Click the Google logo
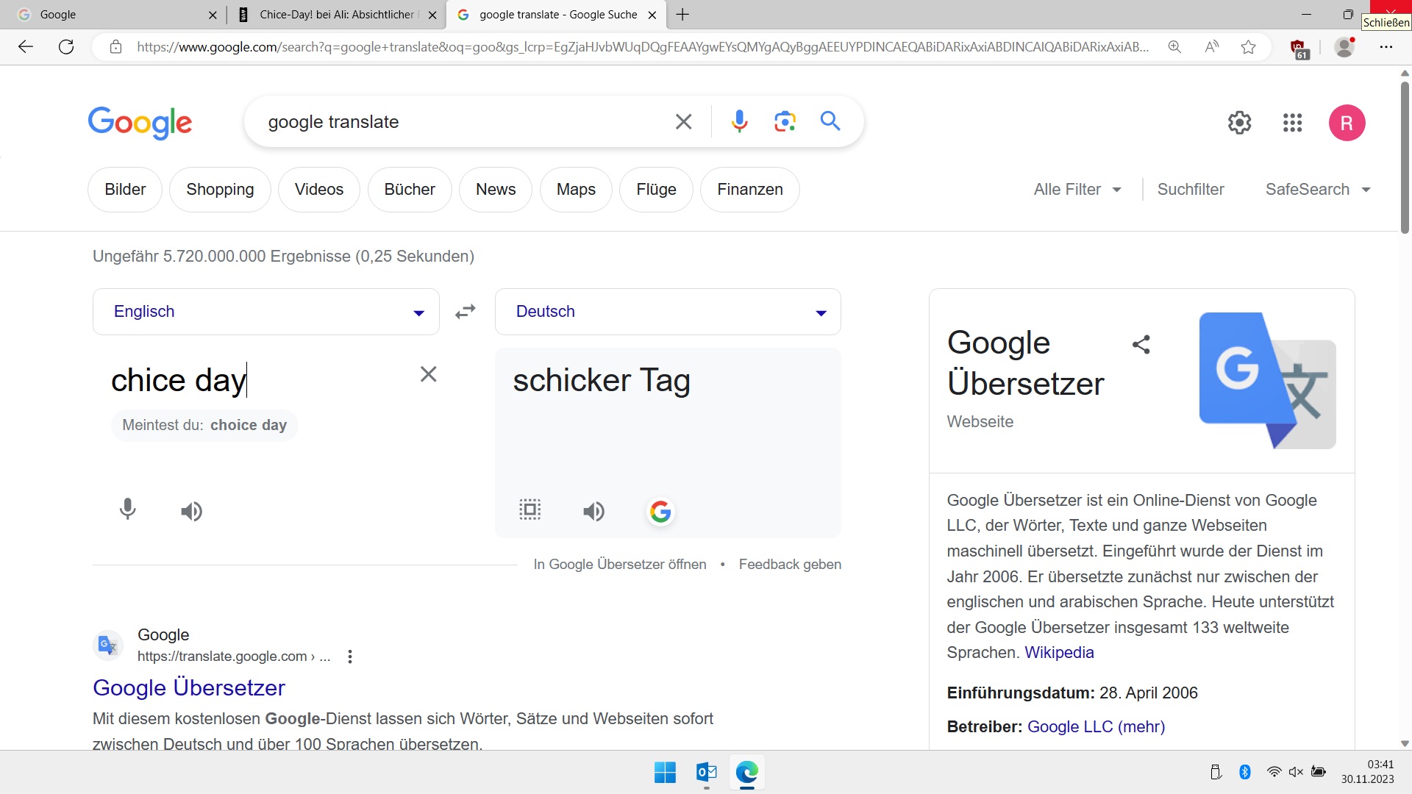The image size is (1412, 794). click(x=140, y=123)
